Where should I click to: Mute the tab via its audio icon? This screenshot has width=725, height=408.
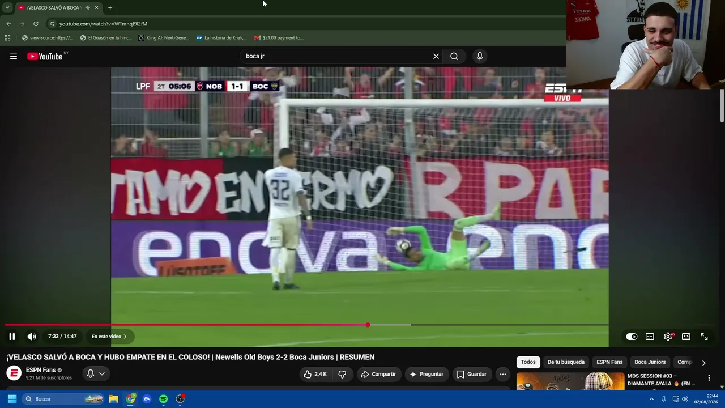point(87,7)
